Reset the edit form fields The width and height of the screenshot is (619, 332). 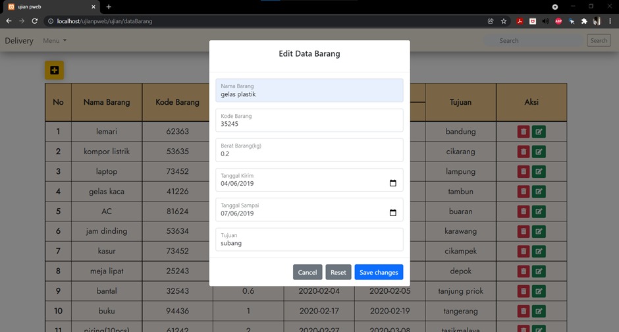[x=338, y=272]
